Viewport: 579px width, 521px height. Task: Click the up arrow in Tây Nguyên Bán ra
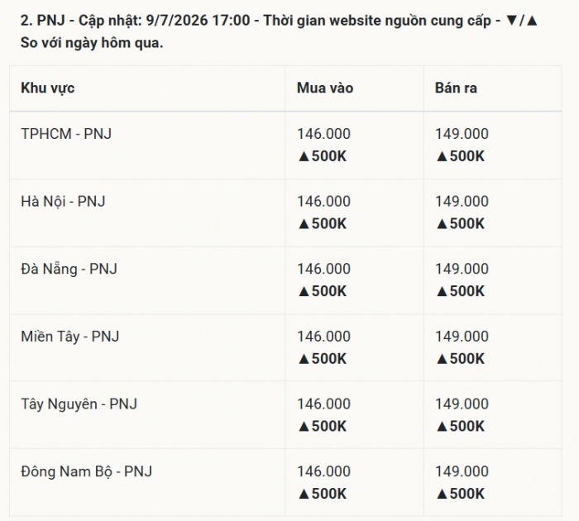(x=442, y=427)
